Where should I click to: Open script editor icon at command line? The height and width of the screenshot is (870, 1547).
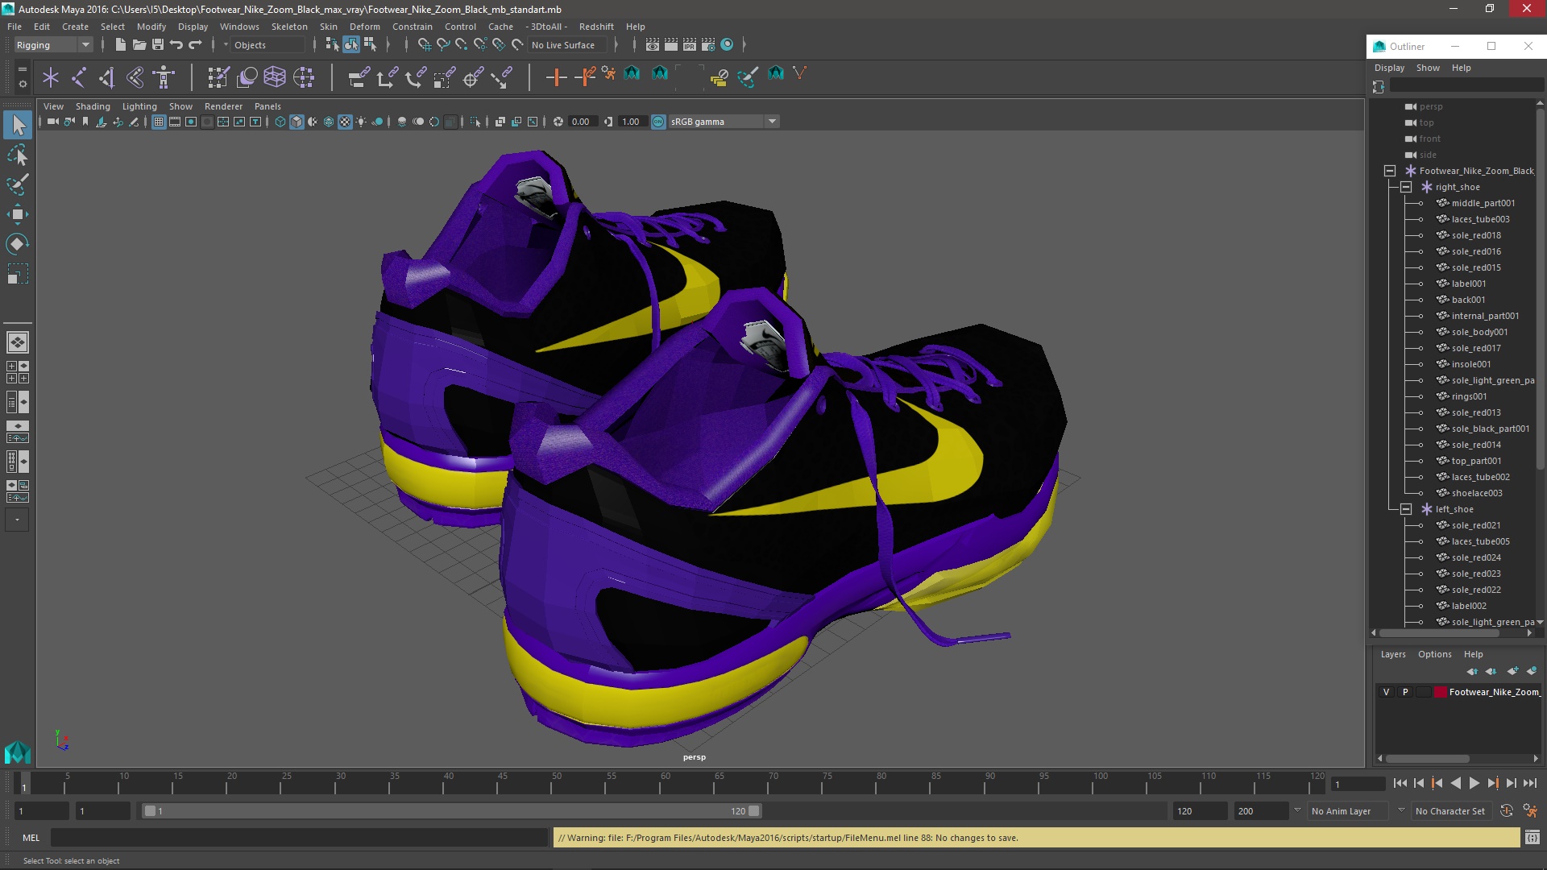click(1532, 838)
